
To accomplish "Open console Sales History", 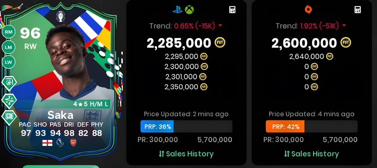I will pos(186,154).
